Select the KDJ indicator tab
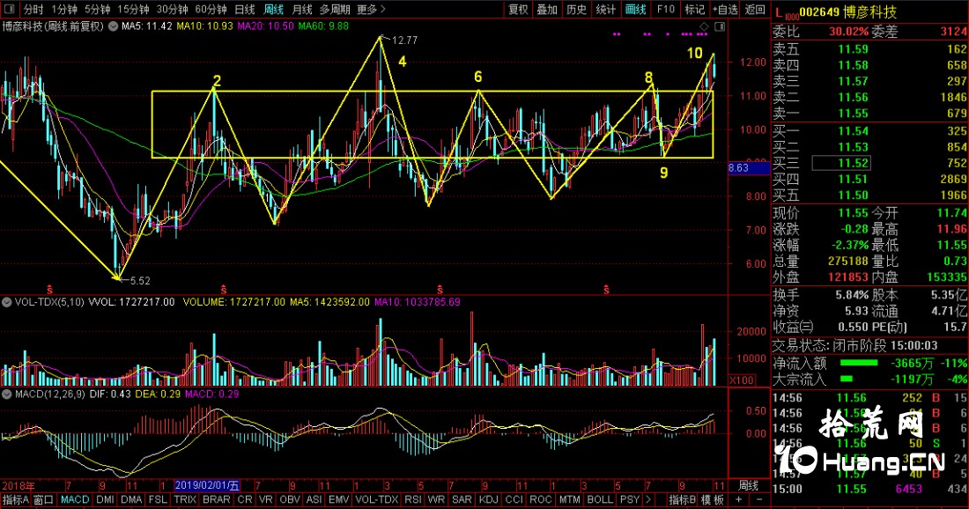 488,499
